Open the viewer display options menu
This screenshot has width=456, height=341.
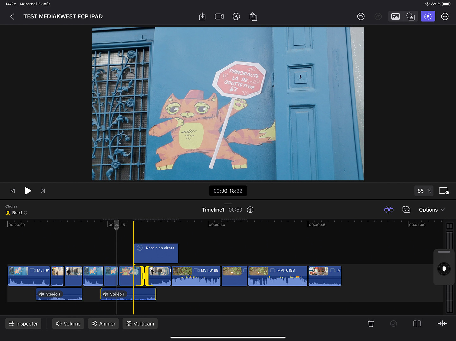(444, 191)
